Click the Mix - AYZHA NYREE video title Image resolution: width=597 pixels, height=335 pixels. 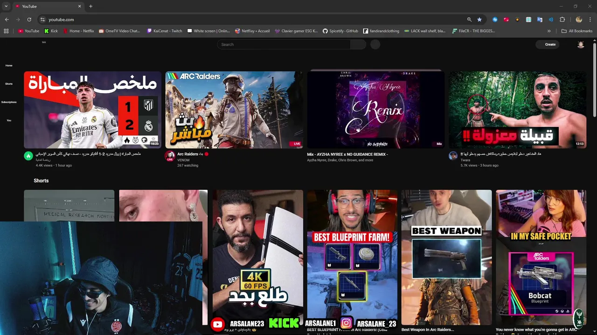(x=347, y=154)
